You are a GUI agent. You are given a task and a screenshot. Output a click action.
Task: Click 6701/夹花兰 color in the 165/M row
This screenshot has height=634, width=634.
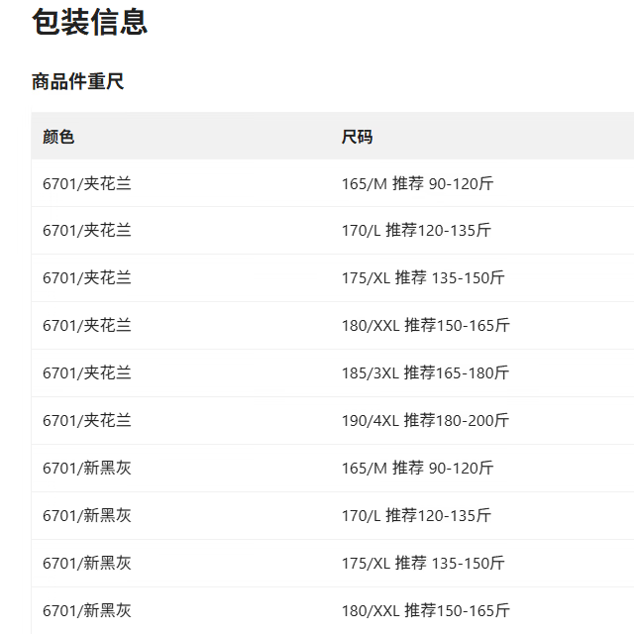tap(87, 183)
